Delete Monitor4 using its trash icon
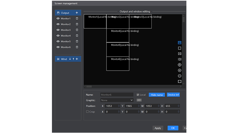238x133 pixels. [x=77, y=36]
